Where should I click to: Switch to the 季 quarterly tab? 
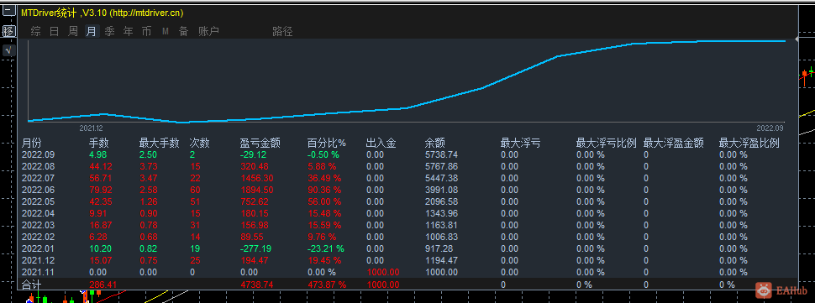click(110, 32)
